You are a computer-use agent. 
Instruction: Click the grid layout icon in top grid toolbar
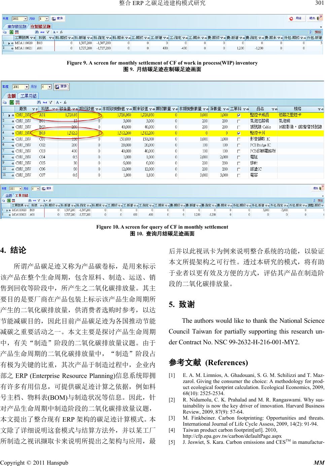click(x=17, y=32)
